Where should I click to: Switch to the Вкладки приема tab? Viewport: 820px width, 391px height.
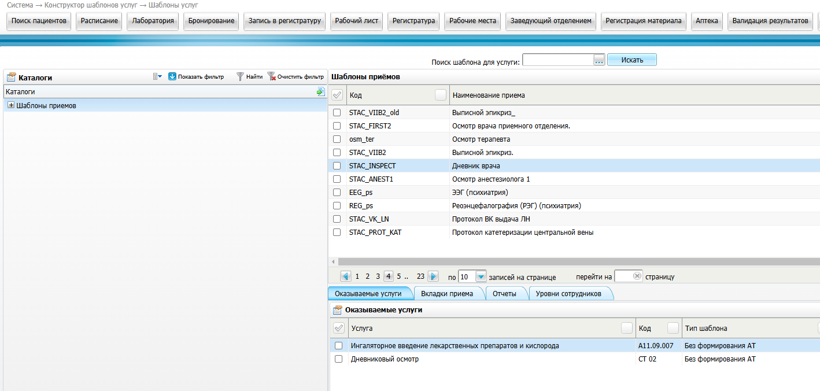tap(447, 294)
